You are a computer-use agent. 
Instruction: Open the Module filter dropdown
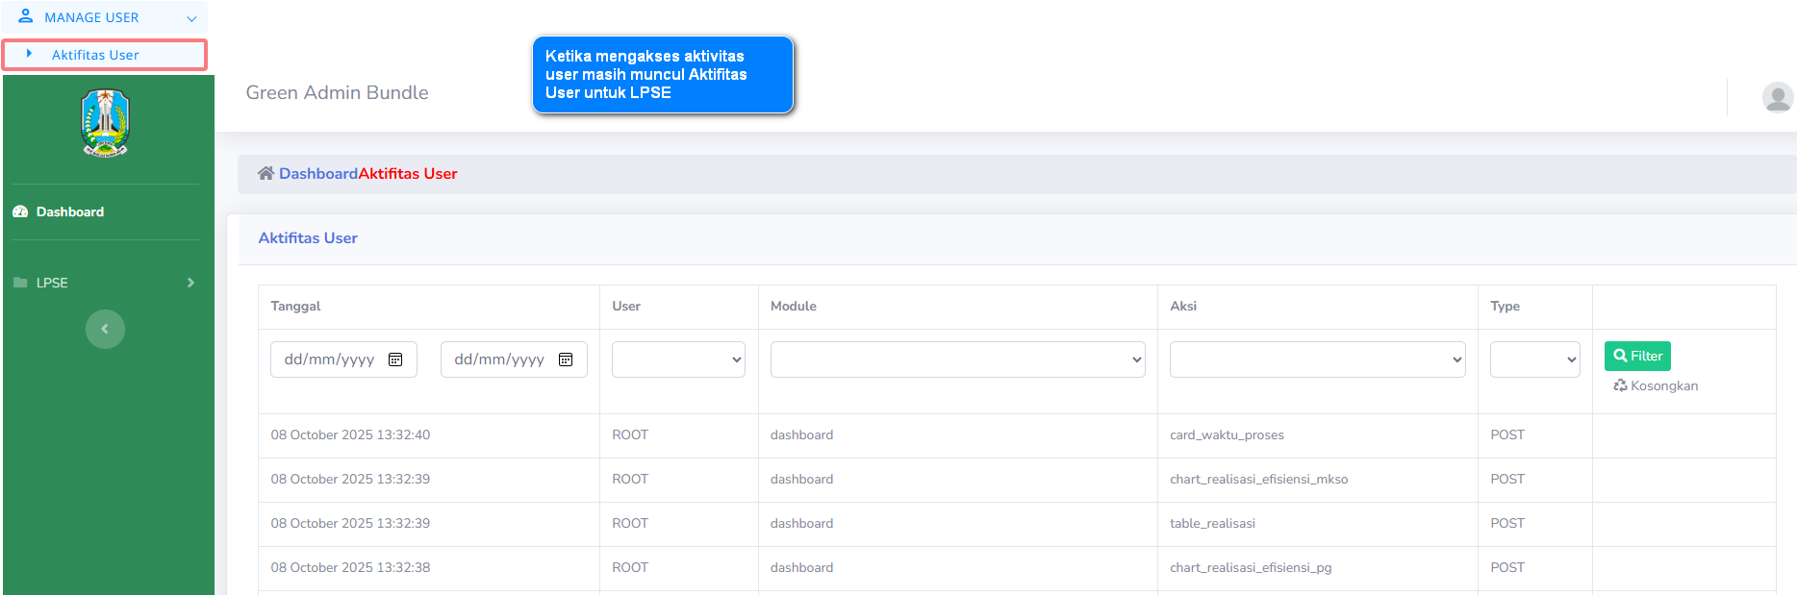[957, 359]
